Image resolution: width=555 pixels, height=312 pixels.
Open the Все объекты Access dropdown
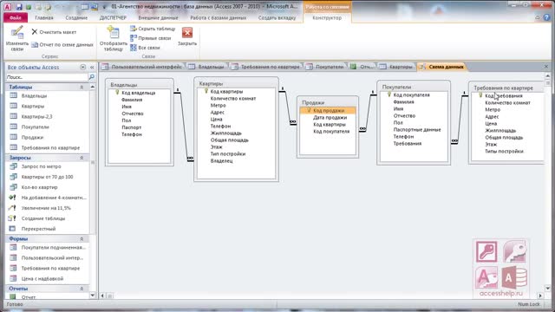coord(83,67)
